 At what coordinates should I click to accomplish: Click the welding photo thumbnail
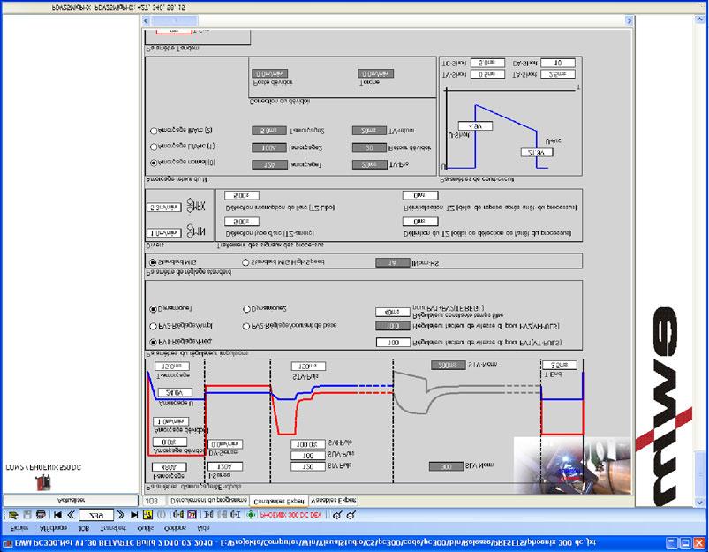pos(572,465)
